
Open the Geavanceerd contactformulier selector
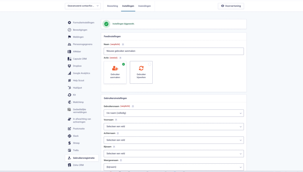[x=83, y=6]
